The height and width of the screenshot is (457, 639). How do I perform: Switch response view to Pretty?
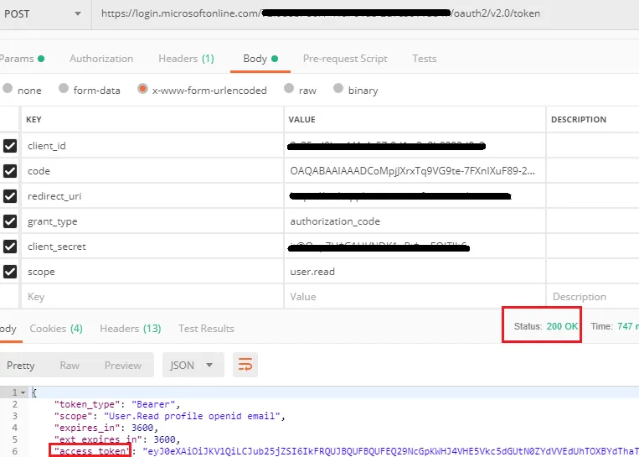[x=20, y=366]
